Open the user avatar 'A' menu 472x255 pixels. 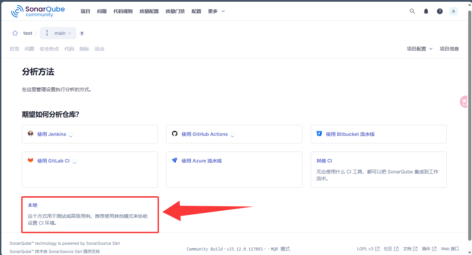(454, 11)
